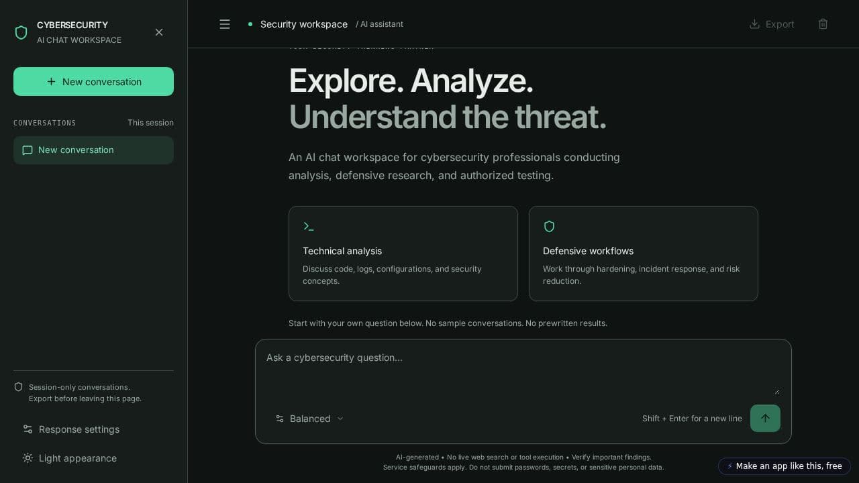This screenshot has width=859, height=483.
Task: Open the New conversation entry in conversation list
Action: 93,150
